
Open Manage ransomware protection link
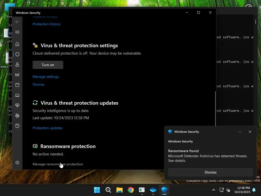58,164
